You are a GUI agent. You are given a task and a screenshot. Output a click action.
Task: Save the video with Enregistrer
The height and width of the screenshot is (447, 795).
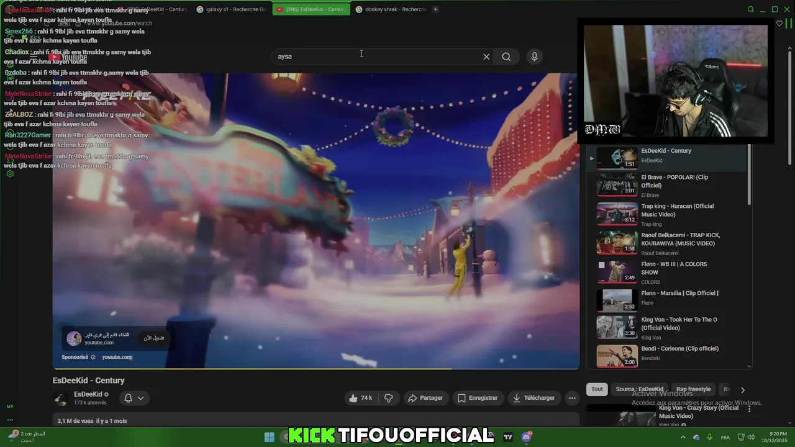pos(478,398)
